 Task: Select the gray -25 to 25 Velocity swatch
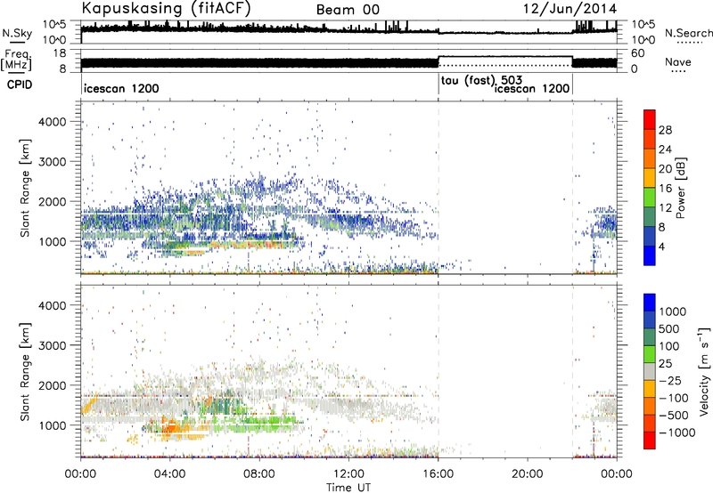pyautogui.click(x=650, y=372)
